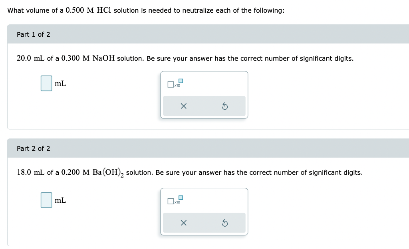Image resolution: width=409 pixels, height=249 pixels.
Task: Click the Part 1 answer palette panel
Action: (204, 95)
